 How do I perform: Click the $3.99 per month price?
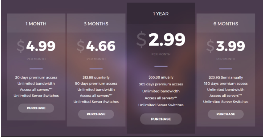[225, 46]
